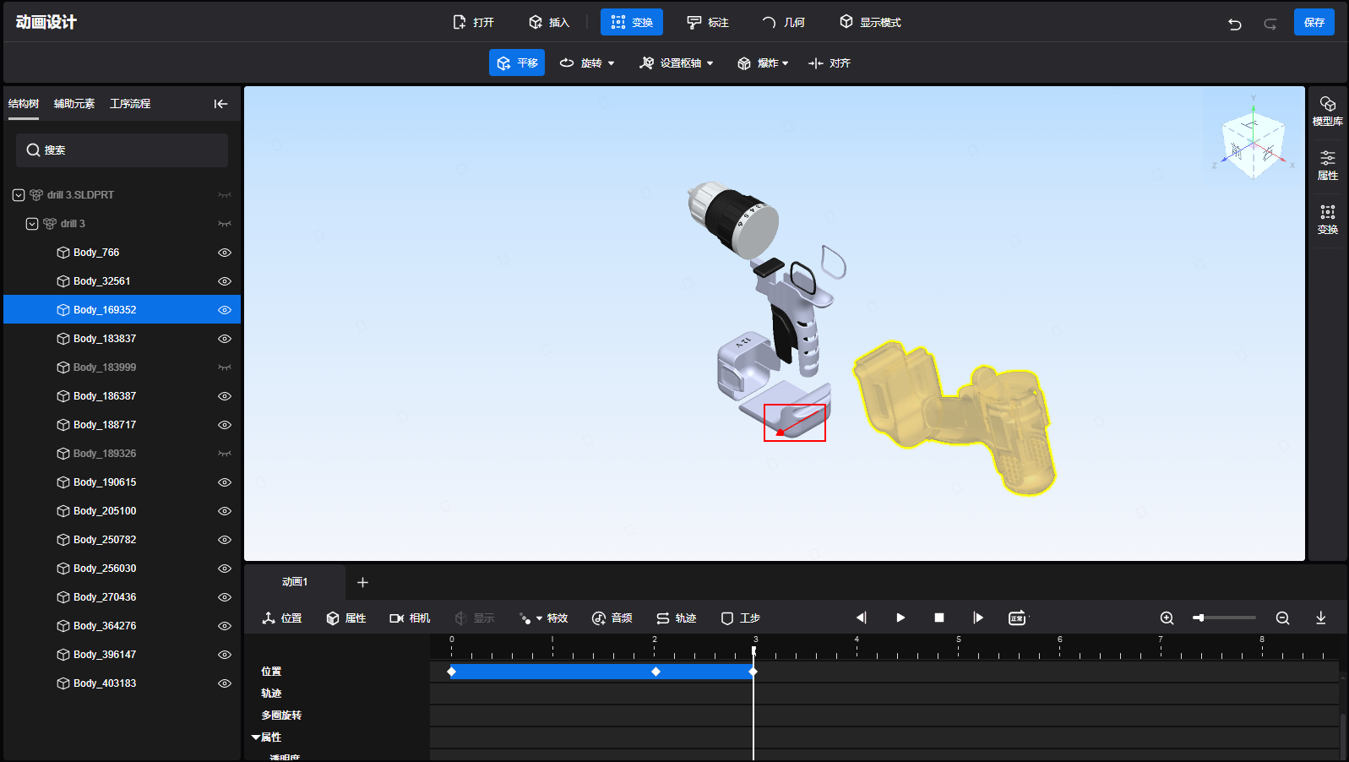Click the 音频 audio button
The image size is (1349, 762).
[612, 618]
